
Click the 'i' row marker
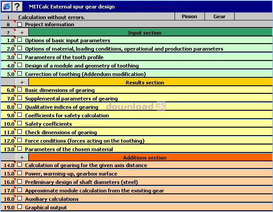point(8,17)
